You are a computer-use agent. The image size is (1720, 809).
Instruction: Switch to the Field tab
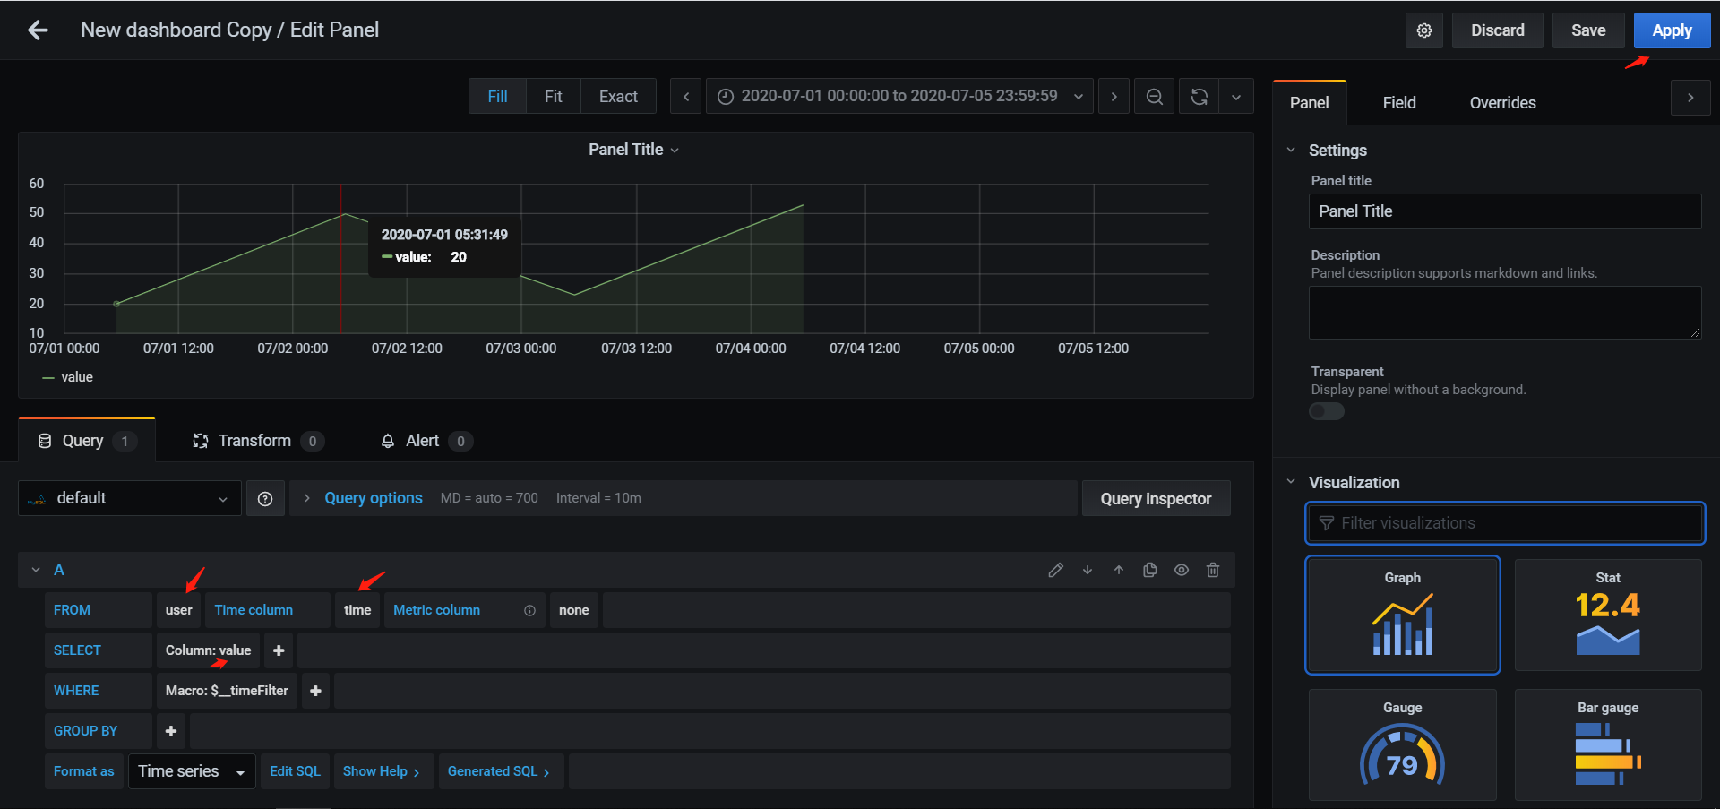click(x=1399, y=102)
